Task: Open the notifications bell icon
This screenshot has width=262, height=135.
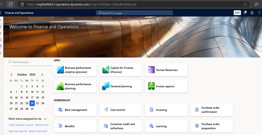Action: [245, 13]
